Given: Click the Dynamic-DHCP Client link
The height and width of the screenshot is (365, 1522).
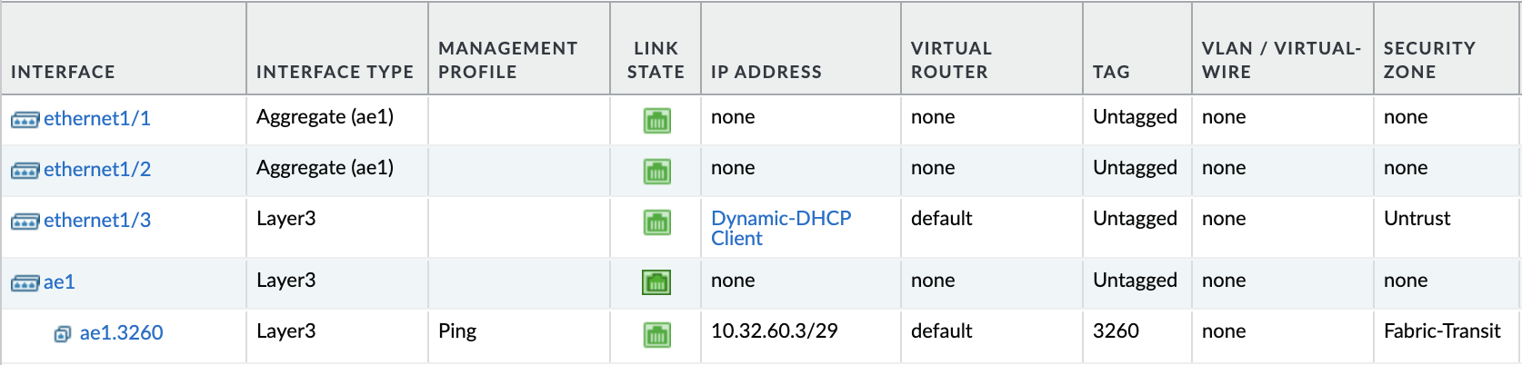Looking at the screenshot, I should pyautogui.click(x=780, y=228).
